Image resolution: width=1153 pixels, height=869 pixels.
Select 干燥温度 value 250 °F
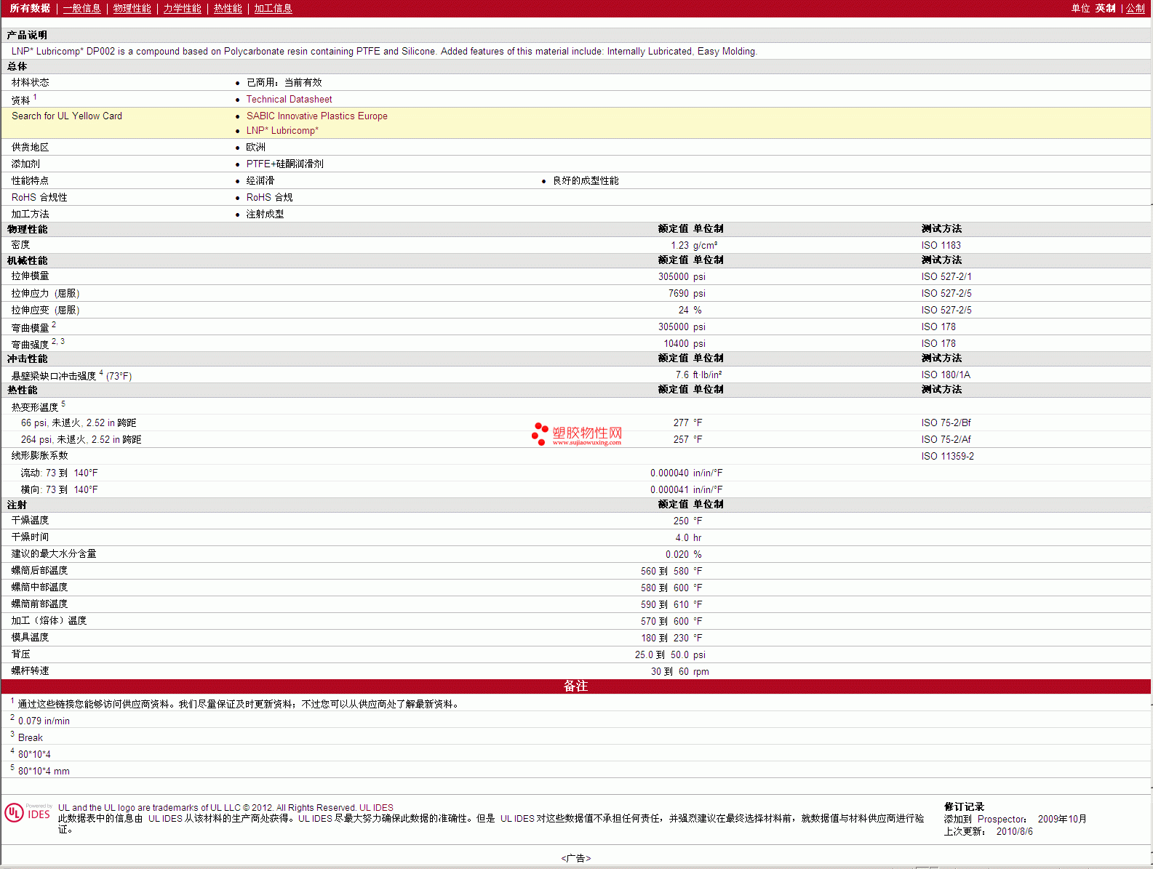click(687, 521)
